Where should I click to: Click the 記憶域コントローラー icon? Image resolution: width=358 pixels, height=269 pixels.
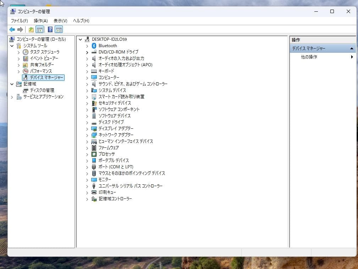coord(94,199)
